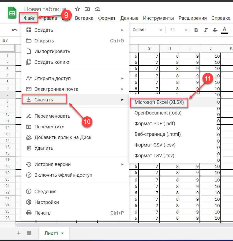Screen dimensions: 233x241
Task: Apply bold formatting with the B button
Action: [x=196, y=30]
